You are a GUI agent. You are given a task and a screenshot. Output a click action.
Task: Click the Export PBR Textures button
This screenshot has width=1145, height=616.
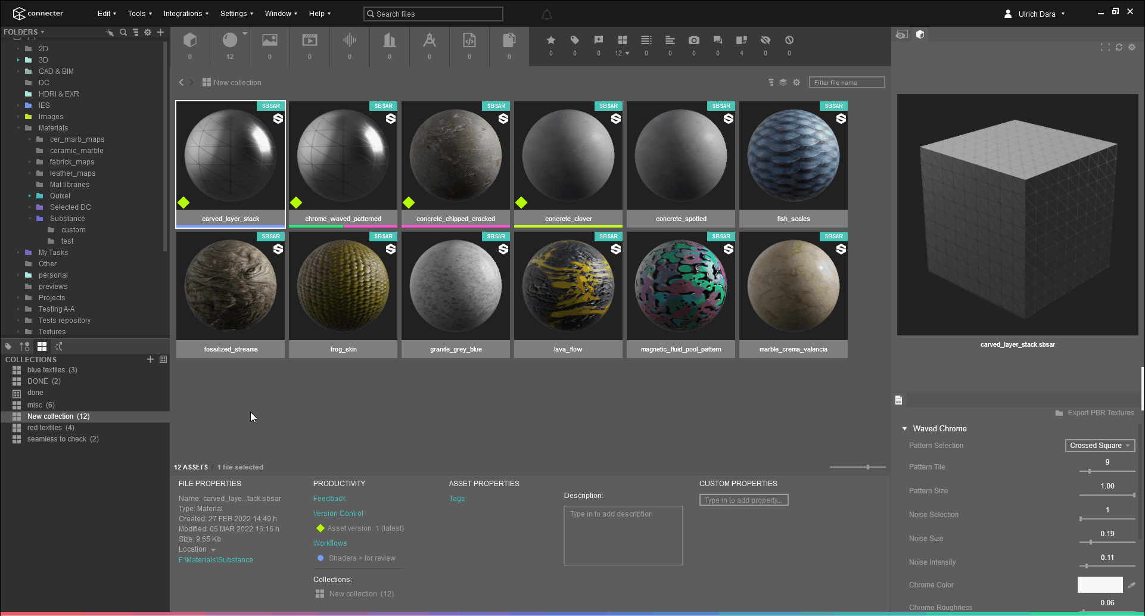[x=1095, y=413]
